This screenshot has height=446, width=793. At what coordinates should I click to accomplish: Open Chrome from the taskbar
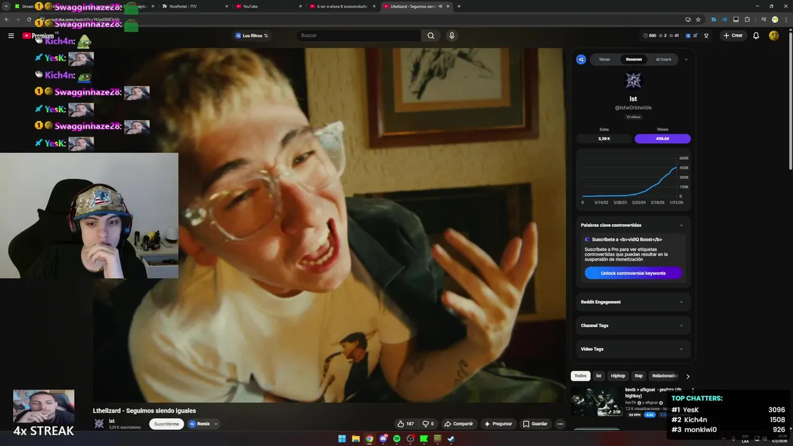click(x=369, y=439)
